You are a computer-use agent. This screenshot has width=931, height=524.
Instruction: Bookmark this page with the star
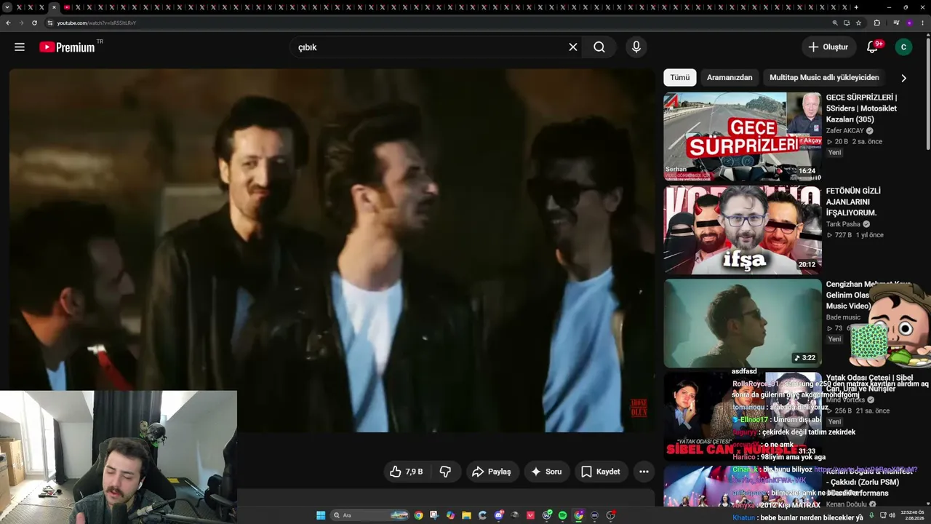(858, 23)
